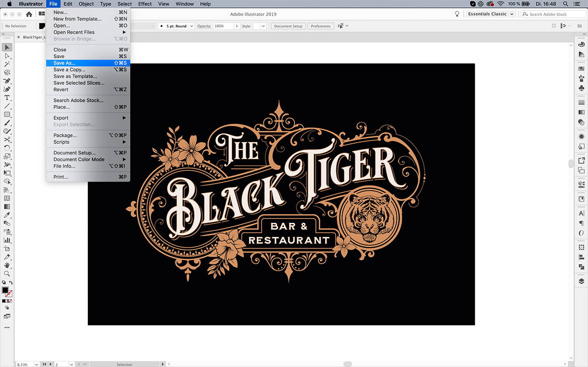Expand the Export submenu
The image size is (588, 367).
pyautogui.click(x=87, y=118)
